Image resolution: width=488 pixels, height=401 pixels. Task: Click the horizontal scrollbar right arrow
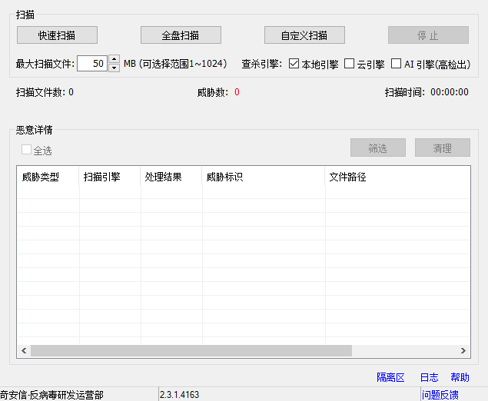463,350
